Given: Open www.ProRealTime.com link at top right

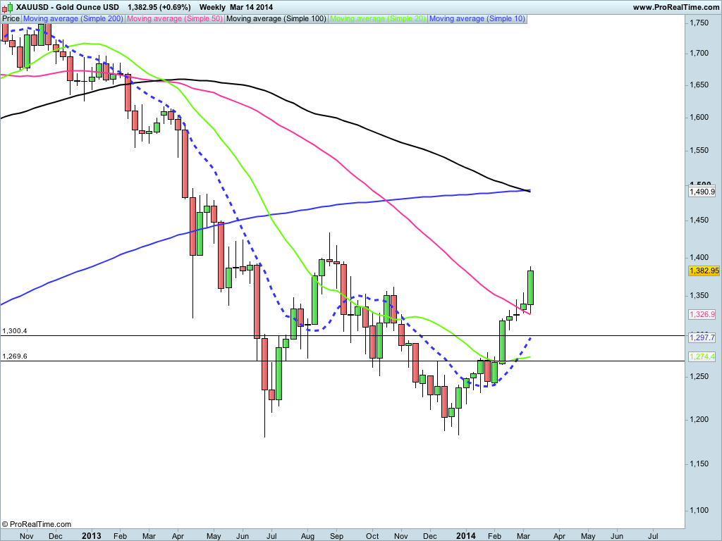Looking at the screenshot, I should (x=676, y=7).
